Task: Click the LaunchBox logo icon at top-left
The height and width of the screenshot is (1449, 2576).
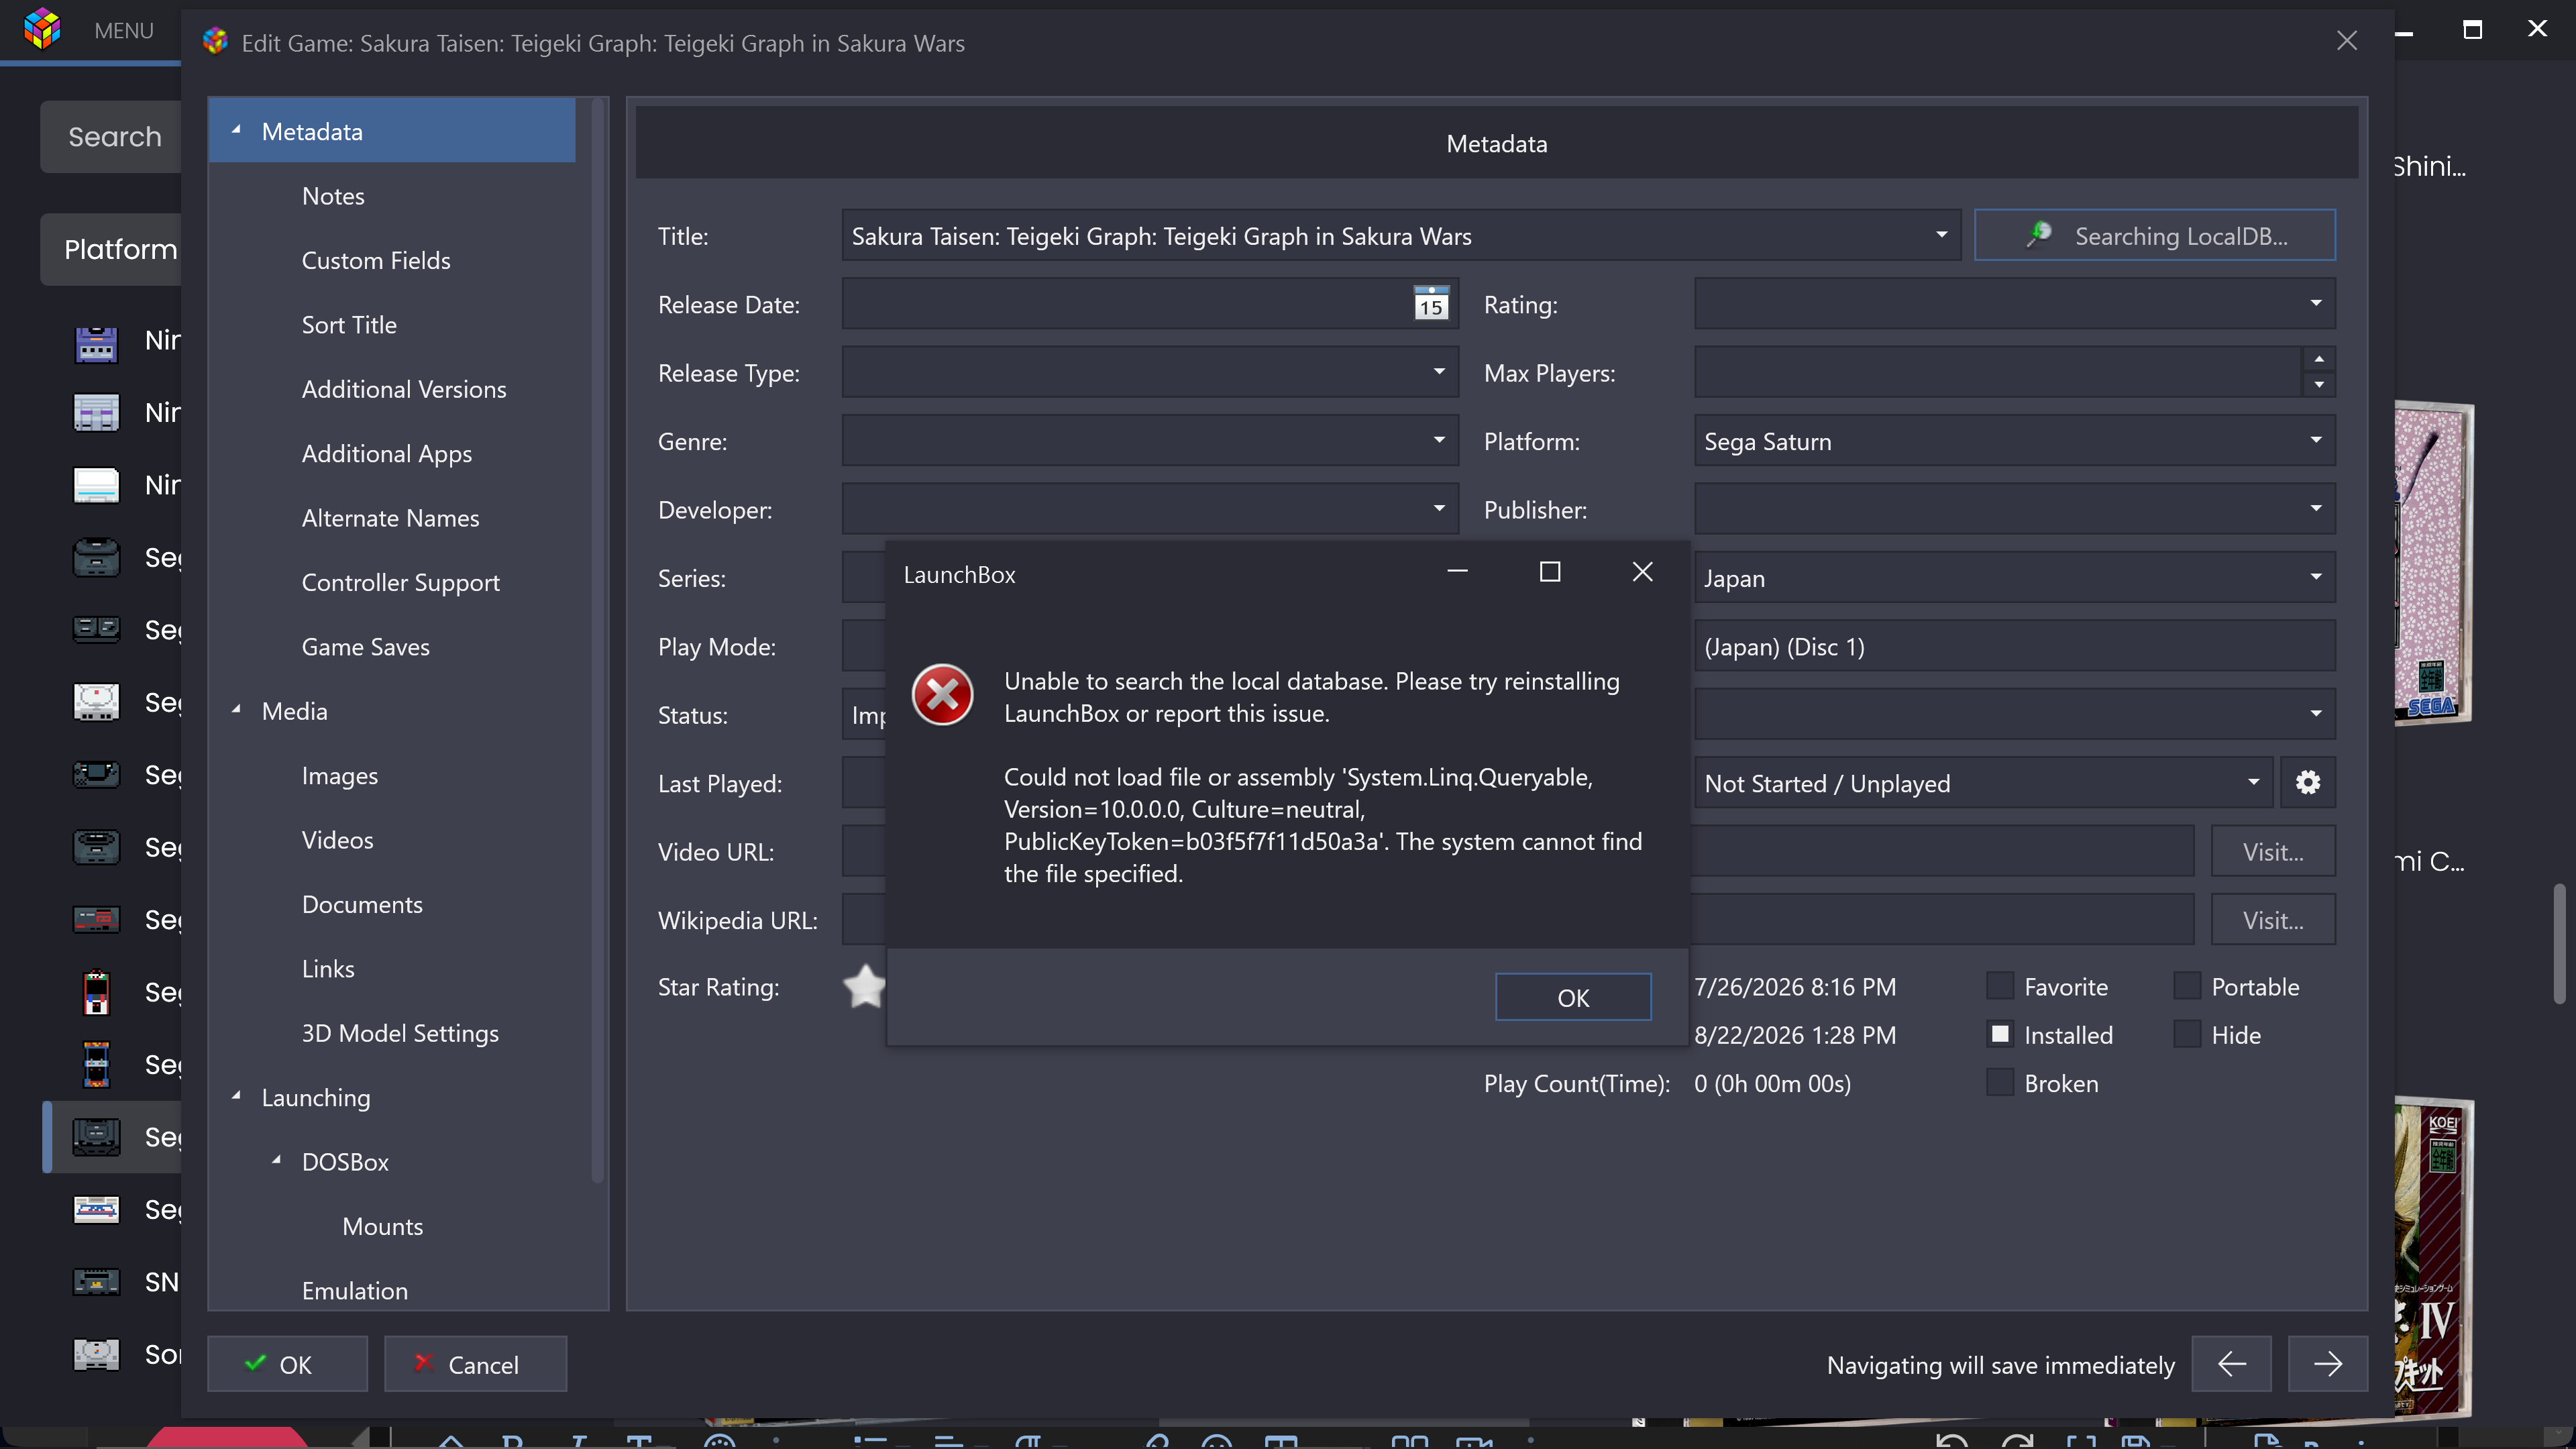Action: 42,29
